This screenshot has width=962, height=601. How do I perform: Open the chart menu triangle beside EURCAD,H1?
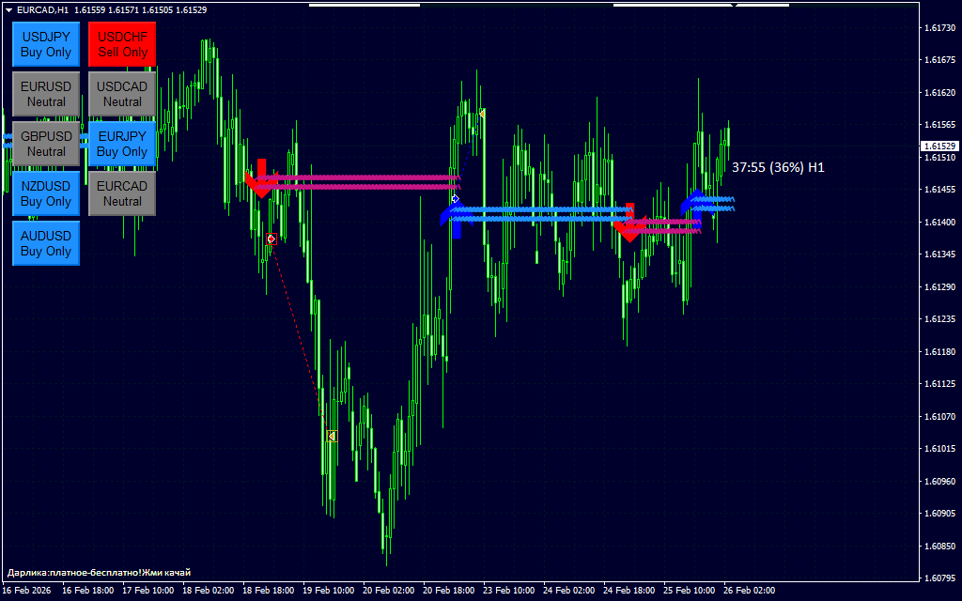coord(8,9)
